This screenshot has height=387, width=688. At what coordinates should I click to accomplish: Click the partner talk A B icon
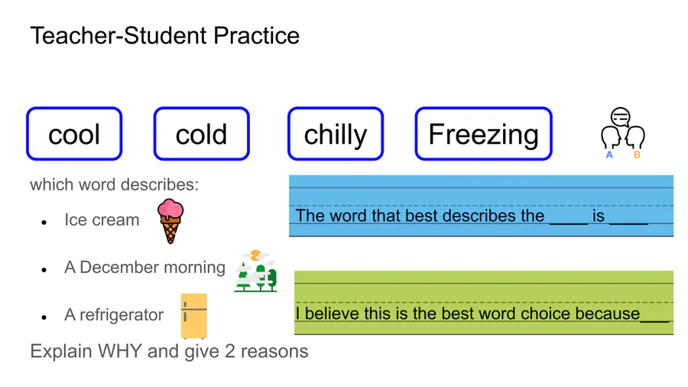[622, 133]
